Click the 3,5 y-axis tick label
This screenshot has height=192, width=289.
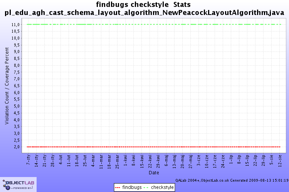[x=17, y=127]
